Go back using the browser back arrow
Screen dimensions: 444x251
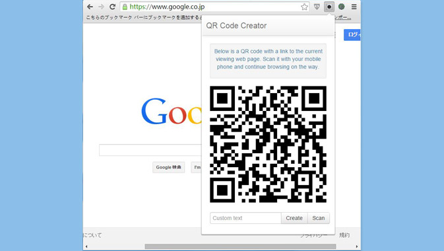[90, 7]
